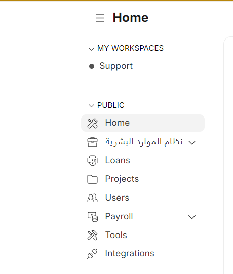233x274 pixels.
Task: Select the Home item under PUBLIC
Action: (143, 123)
